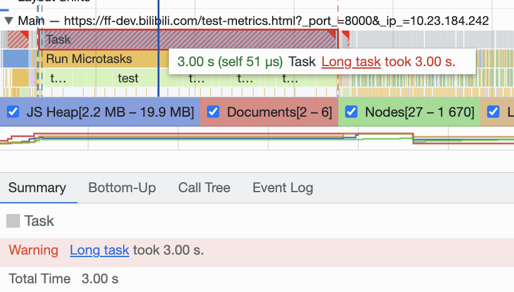Select the green test function block
The width and height of the screenshot is (514, 292).
click(128, 78)
